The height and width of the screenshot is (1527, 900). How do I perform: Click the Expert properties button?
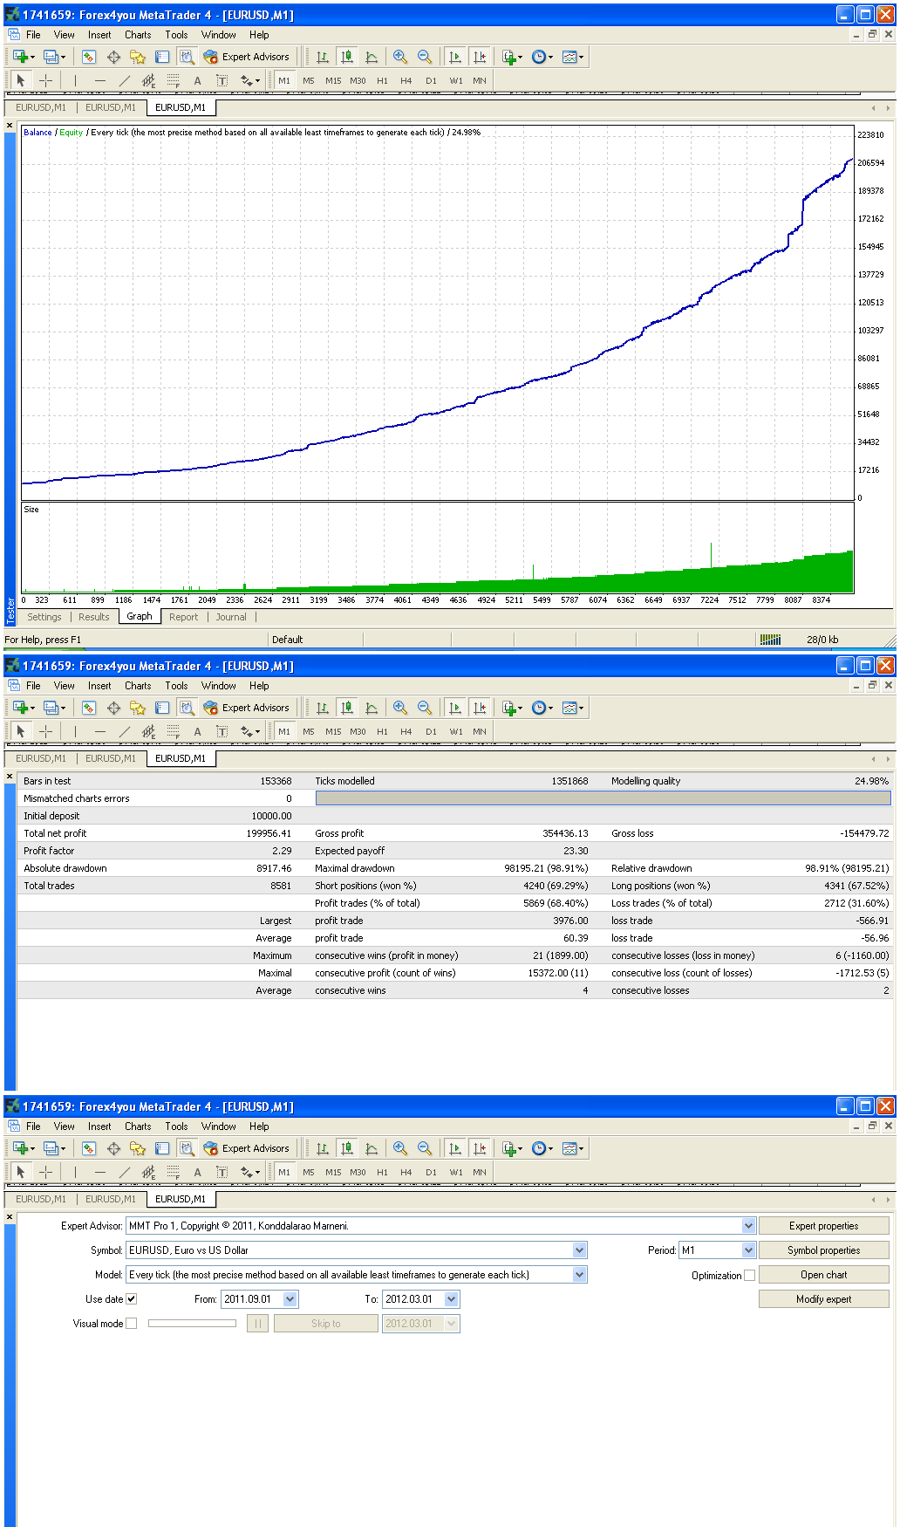click(x=824, y=1226)
